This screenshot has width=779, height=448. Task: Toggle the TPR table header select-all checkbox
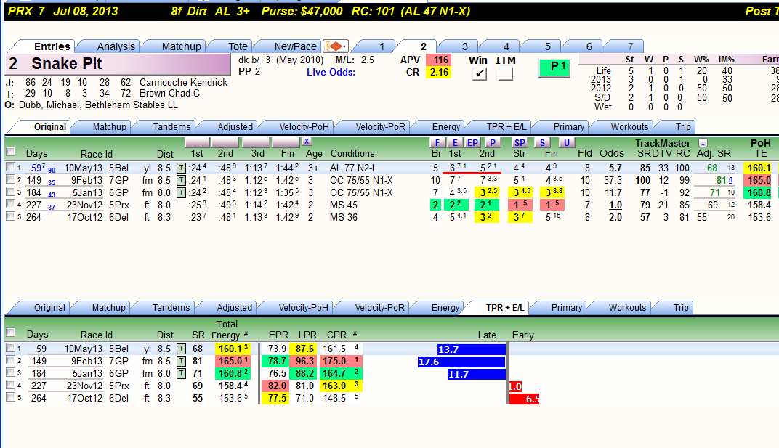[10, 333]
